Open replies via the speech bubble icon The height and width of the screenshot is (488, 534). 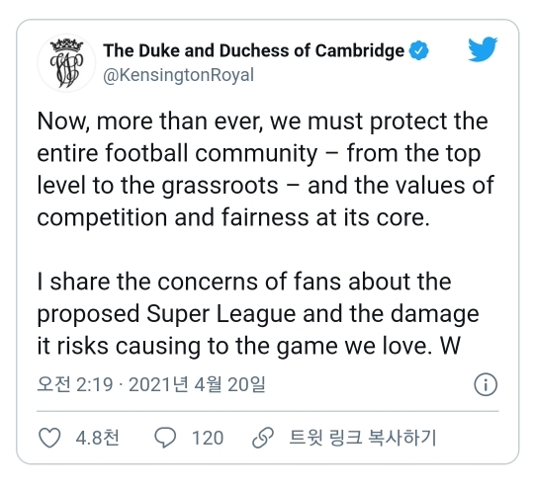click(x=165, y=438)
